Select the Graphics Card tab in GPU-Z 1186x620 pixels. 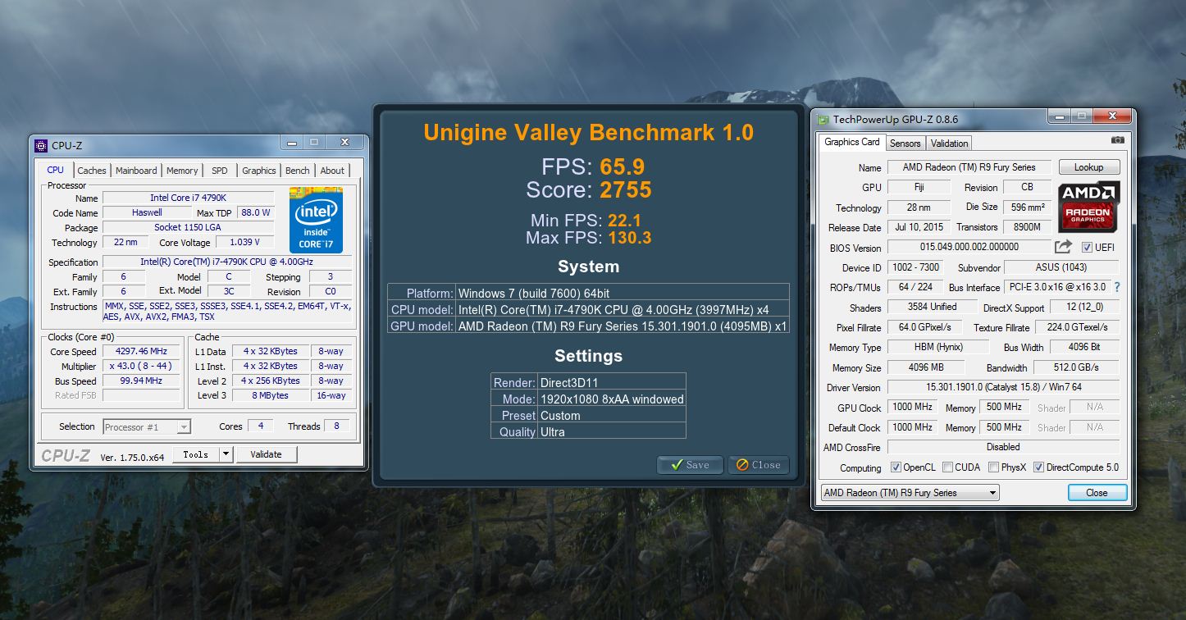click(852, 142)
